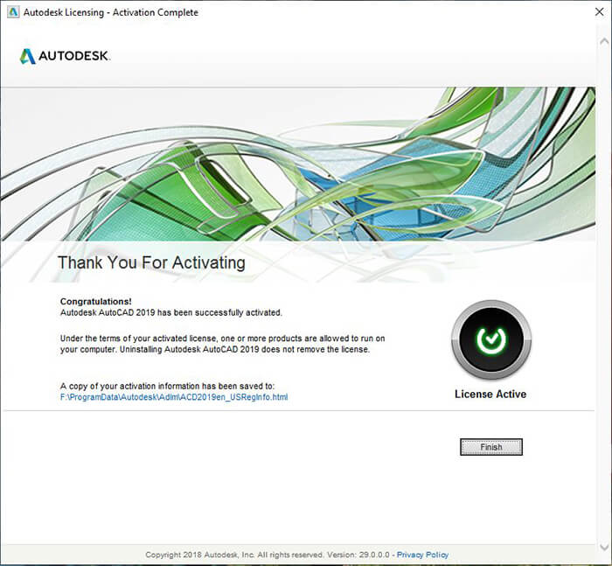
Task: Click the green and blue banner artwork
Action: (x=298, y=164)
